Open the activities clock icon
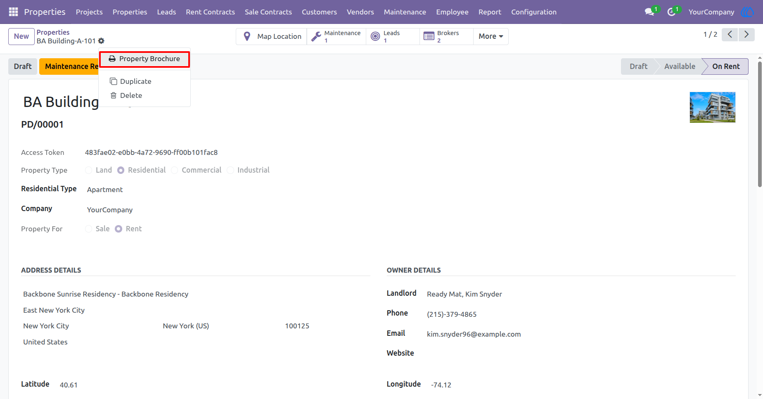This screenshot has width=763, height=399. 671,12
